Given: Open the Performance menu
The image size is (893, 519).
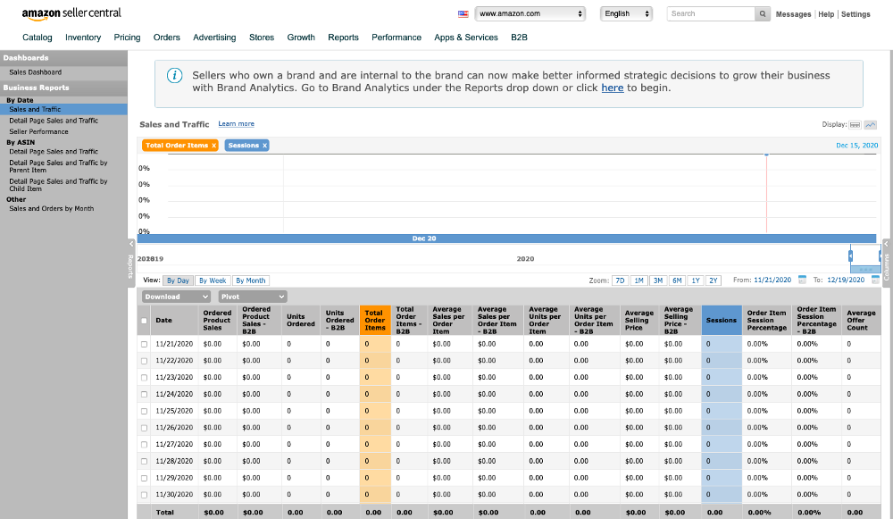Looking at the screenshot, I should (396, 37).
